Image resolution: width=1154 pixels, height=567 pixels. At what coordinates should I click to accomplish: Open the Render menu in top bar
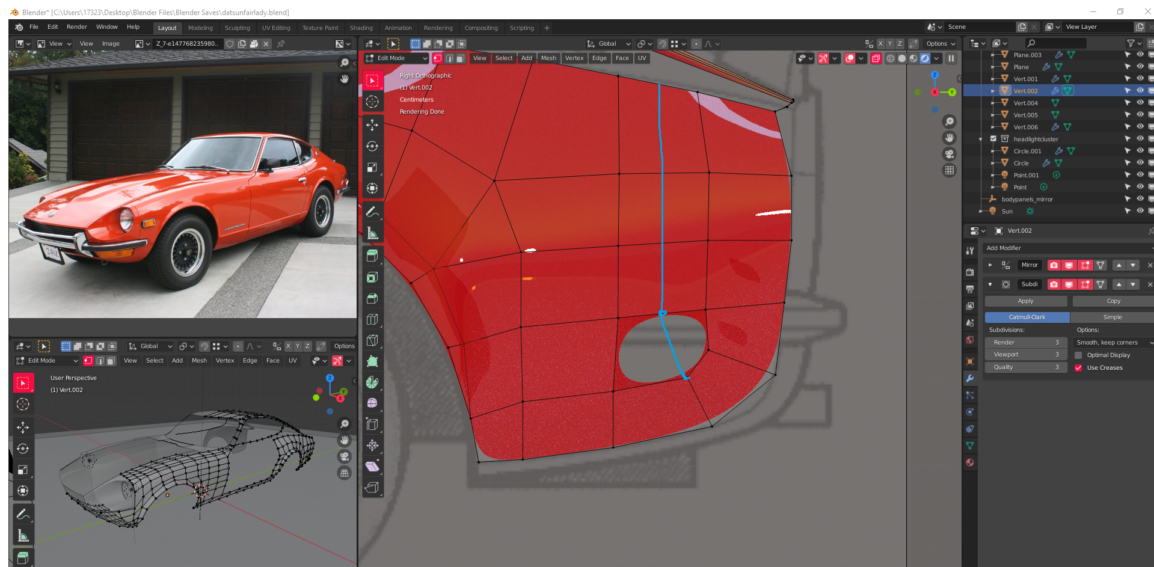pos(76,27)
